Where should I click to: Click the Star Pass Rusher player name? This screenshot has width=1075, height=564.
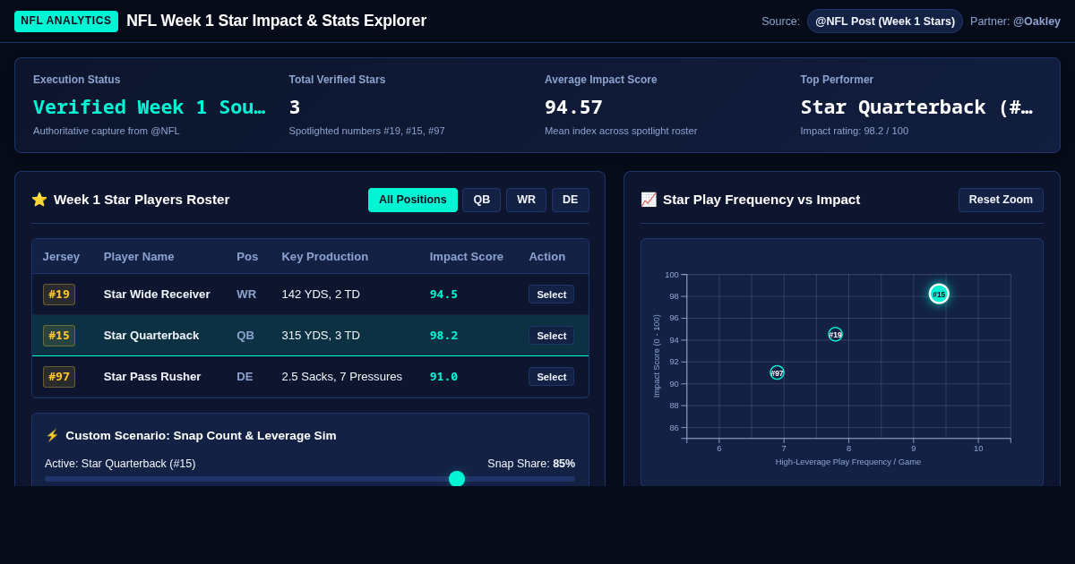click(x=152, y=377)
